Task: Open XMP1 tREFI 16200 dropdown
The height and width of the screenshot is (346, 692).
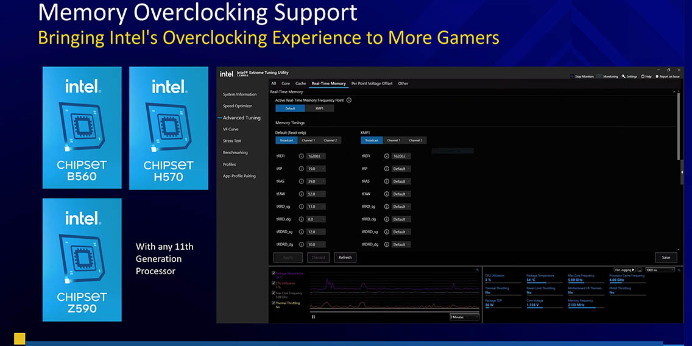Action: pos(401,156)
